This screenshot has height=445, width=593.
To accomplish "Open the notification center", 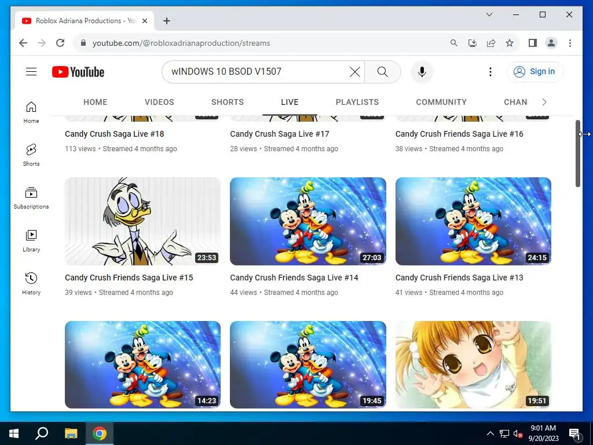I will click(575, 434).
